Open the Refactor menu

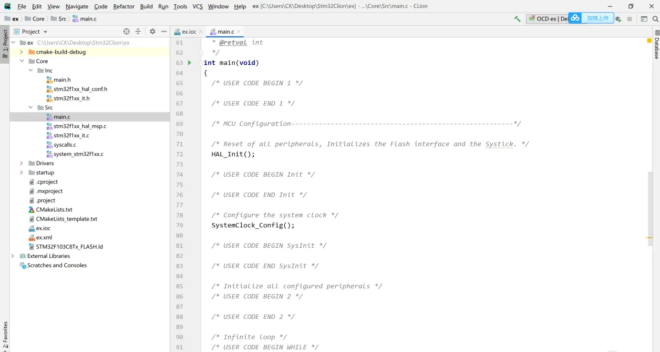[x=123, y=6]
